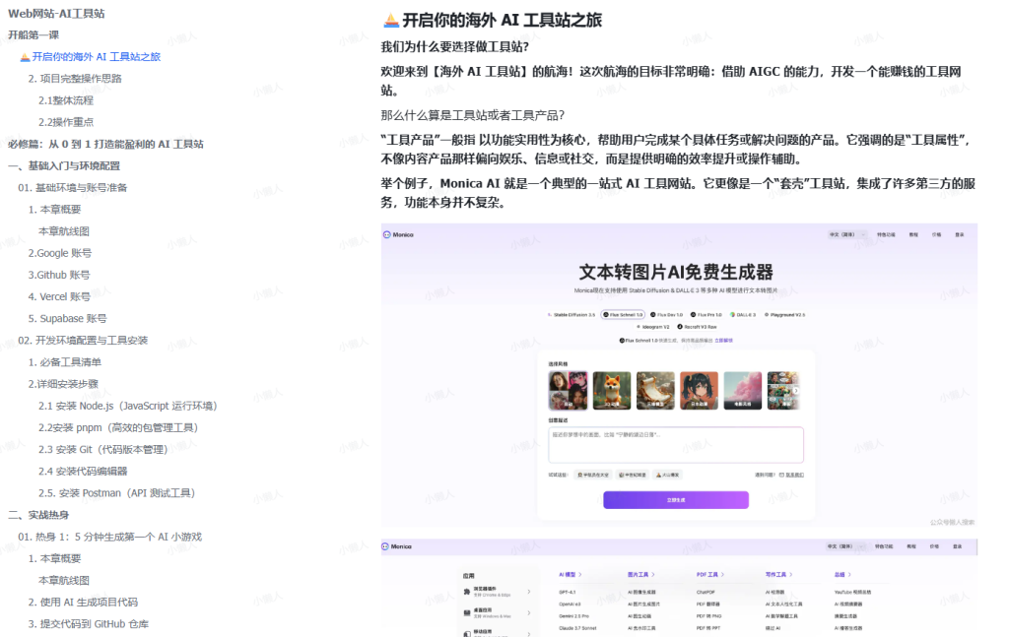Go to 01. 基础环境与账号准备 section
Viewport: 1009px width, 637px height.
pos(73,188)
